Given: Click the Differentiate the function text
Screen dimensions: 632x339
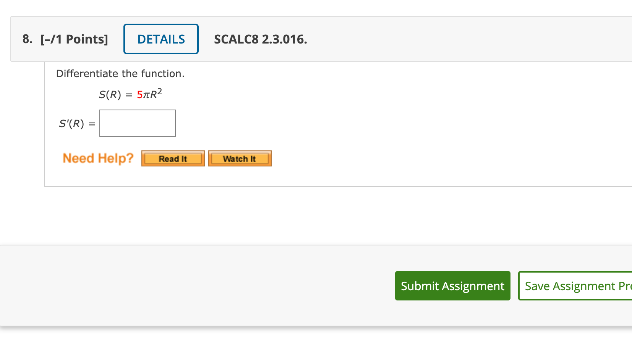Looking at the screenshot, I should [x=120, y=74].
